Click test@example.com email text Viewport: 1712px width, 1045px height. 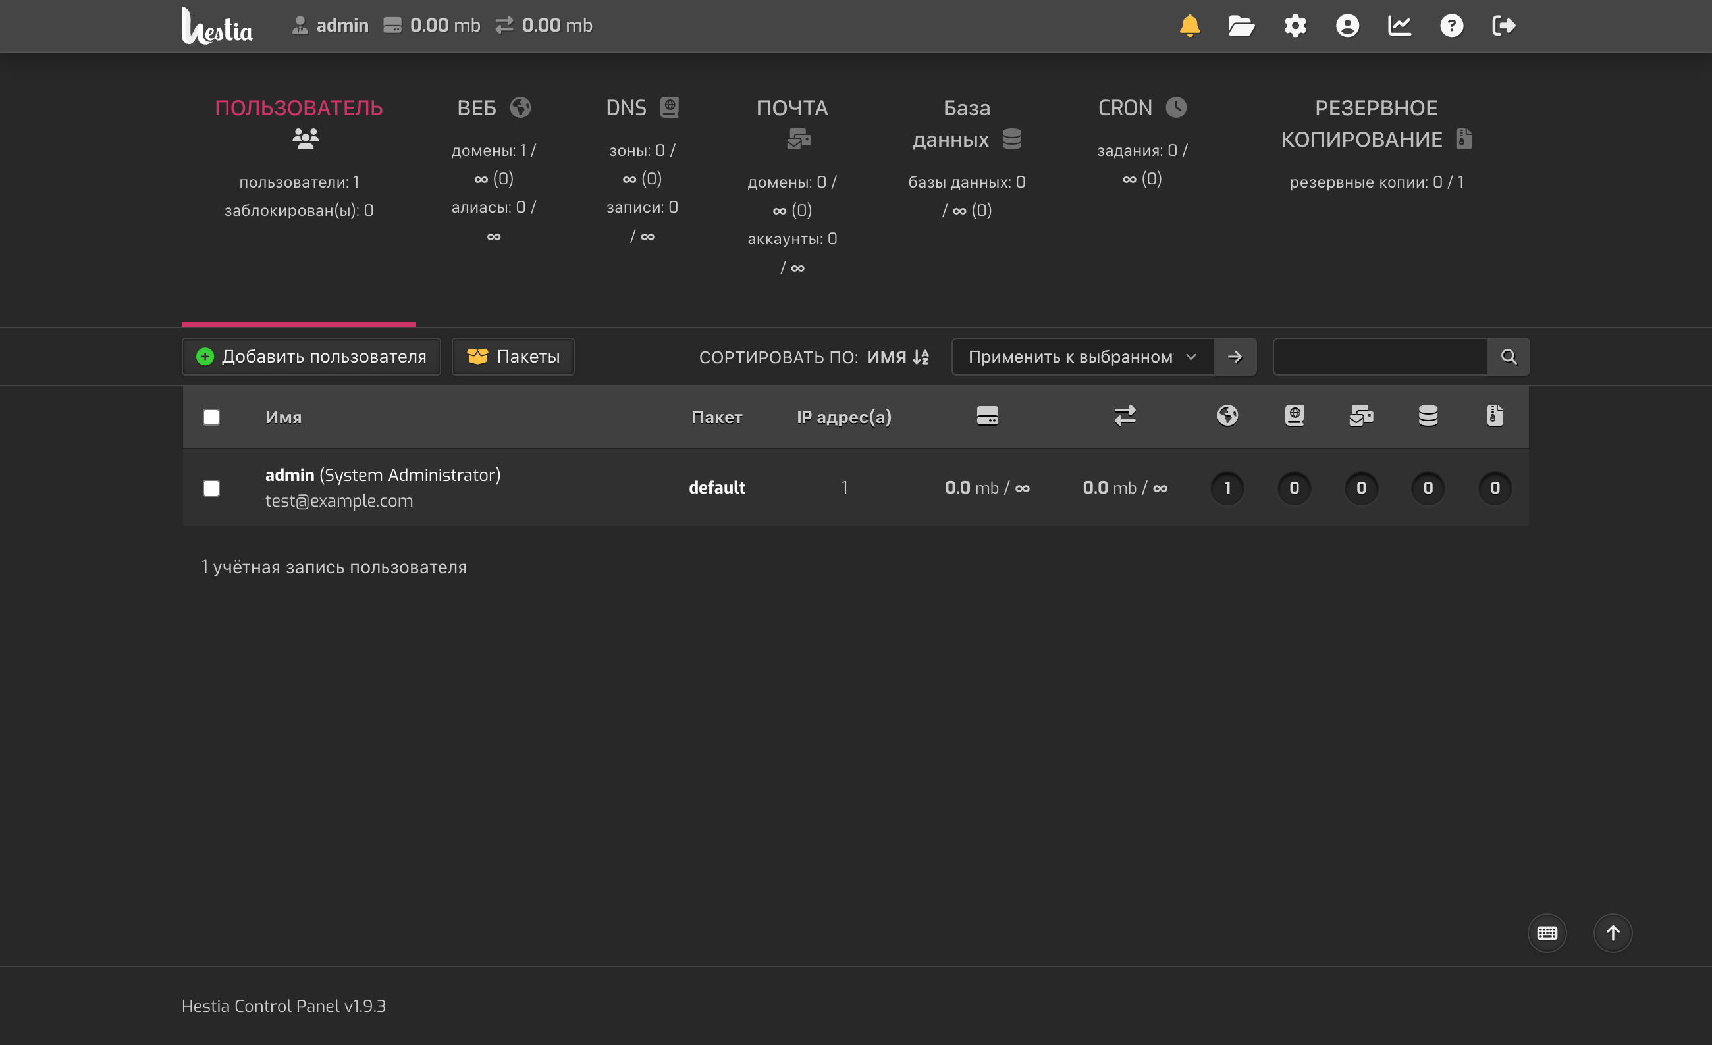click(339, 501)
